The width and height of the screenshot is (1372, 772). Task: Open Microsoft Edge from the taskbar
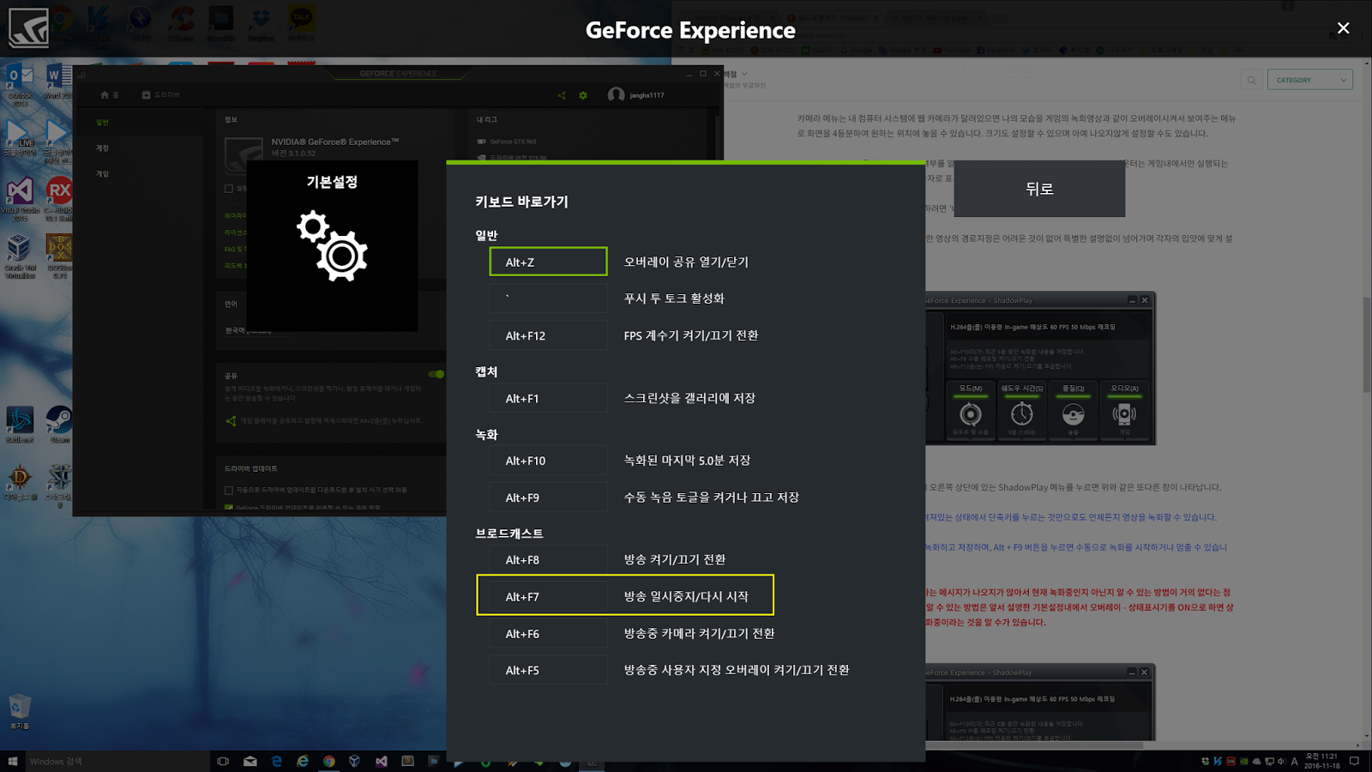[x=276, y=761]
